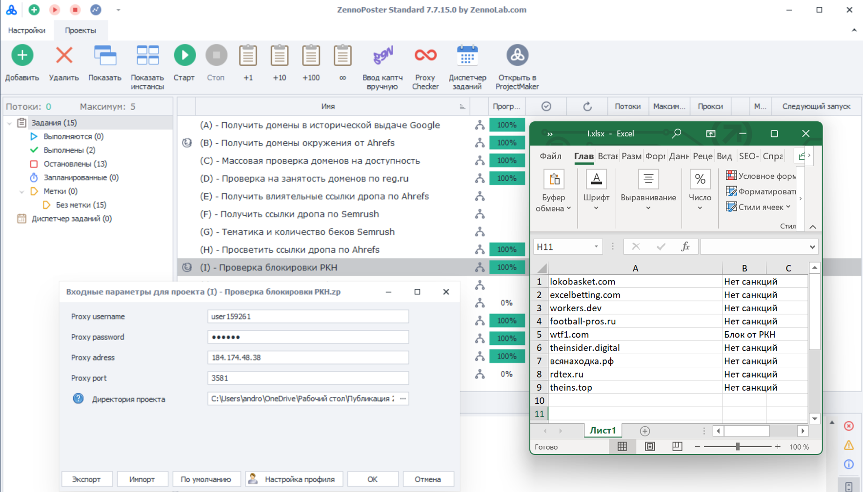Image resolution: width=863 pixels, height=492 pixels.
Task: Select project (G) - Тематика и количество беков Semrush
Action: click(x=298, y=232)
